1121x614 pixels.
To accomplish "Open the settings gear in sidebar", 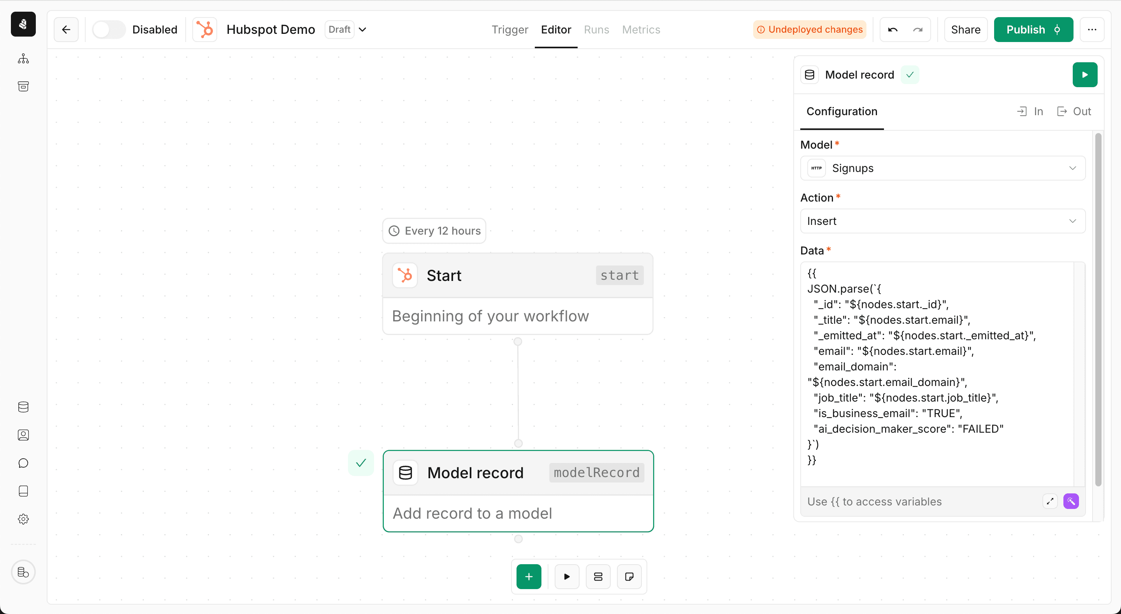I will click(23, 519).
